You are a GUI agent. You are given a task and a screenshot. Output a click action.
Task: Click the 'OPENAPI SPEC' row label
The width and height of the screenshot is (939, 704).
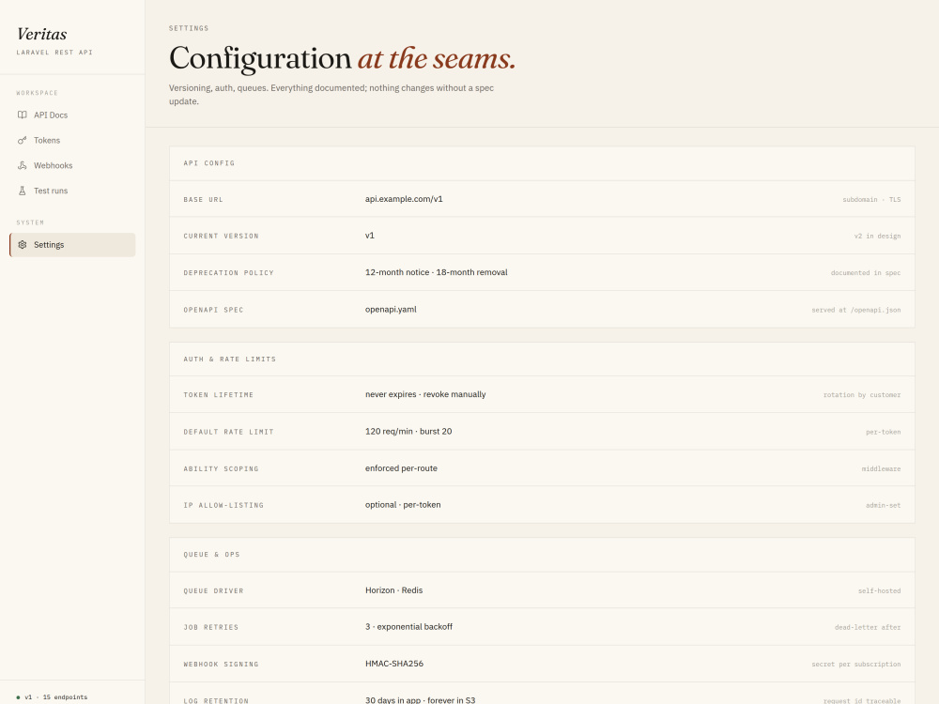coord(213,310)
